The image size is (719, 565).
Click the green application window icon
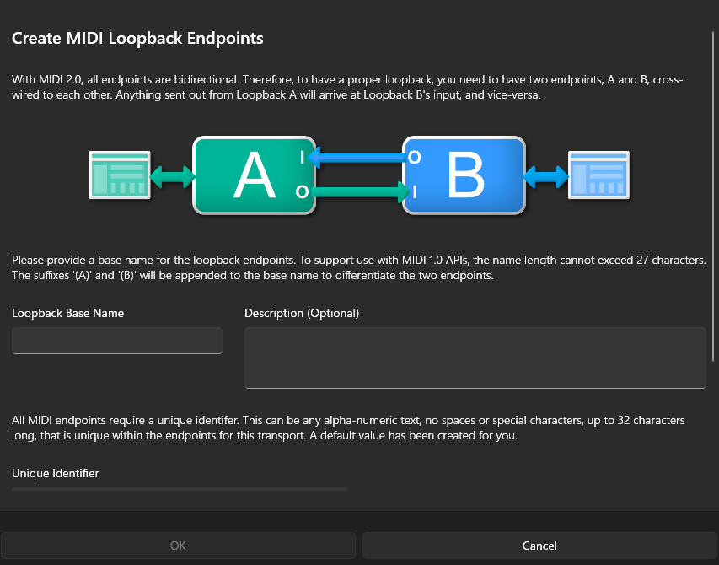coord(120,175)
